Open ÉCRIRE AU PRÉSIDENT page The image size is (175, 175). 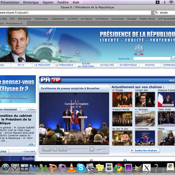click(x=86, y=65)
